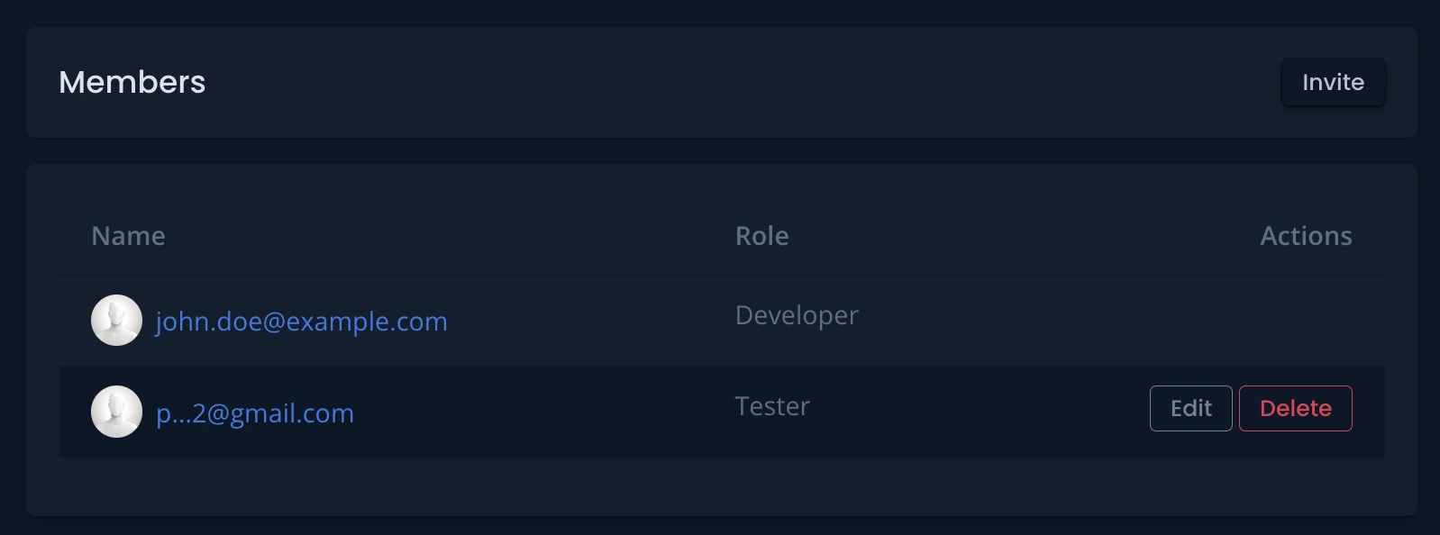Click blank space between Tester and Edit

pos(973,411)
